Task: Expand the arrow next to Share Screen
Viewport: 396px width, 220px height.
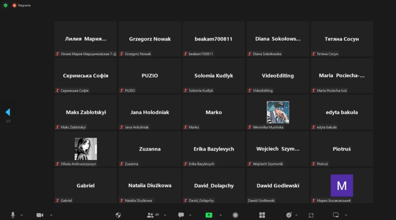Action: pos(221,215)
